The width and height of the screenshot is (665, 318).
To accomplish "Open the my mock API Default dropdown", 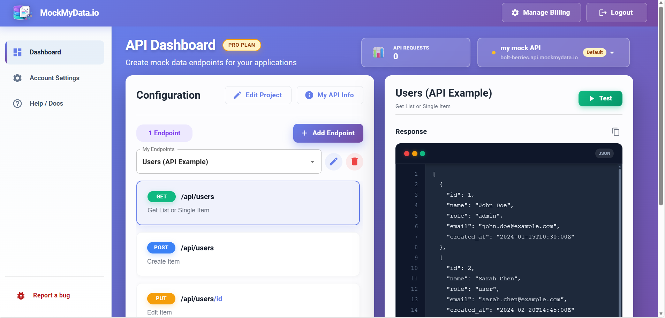I will point(612,53).
